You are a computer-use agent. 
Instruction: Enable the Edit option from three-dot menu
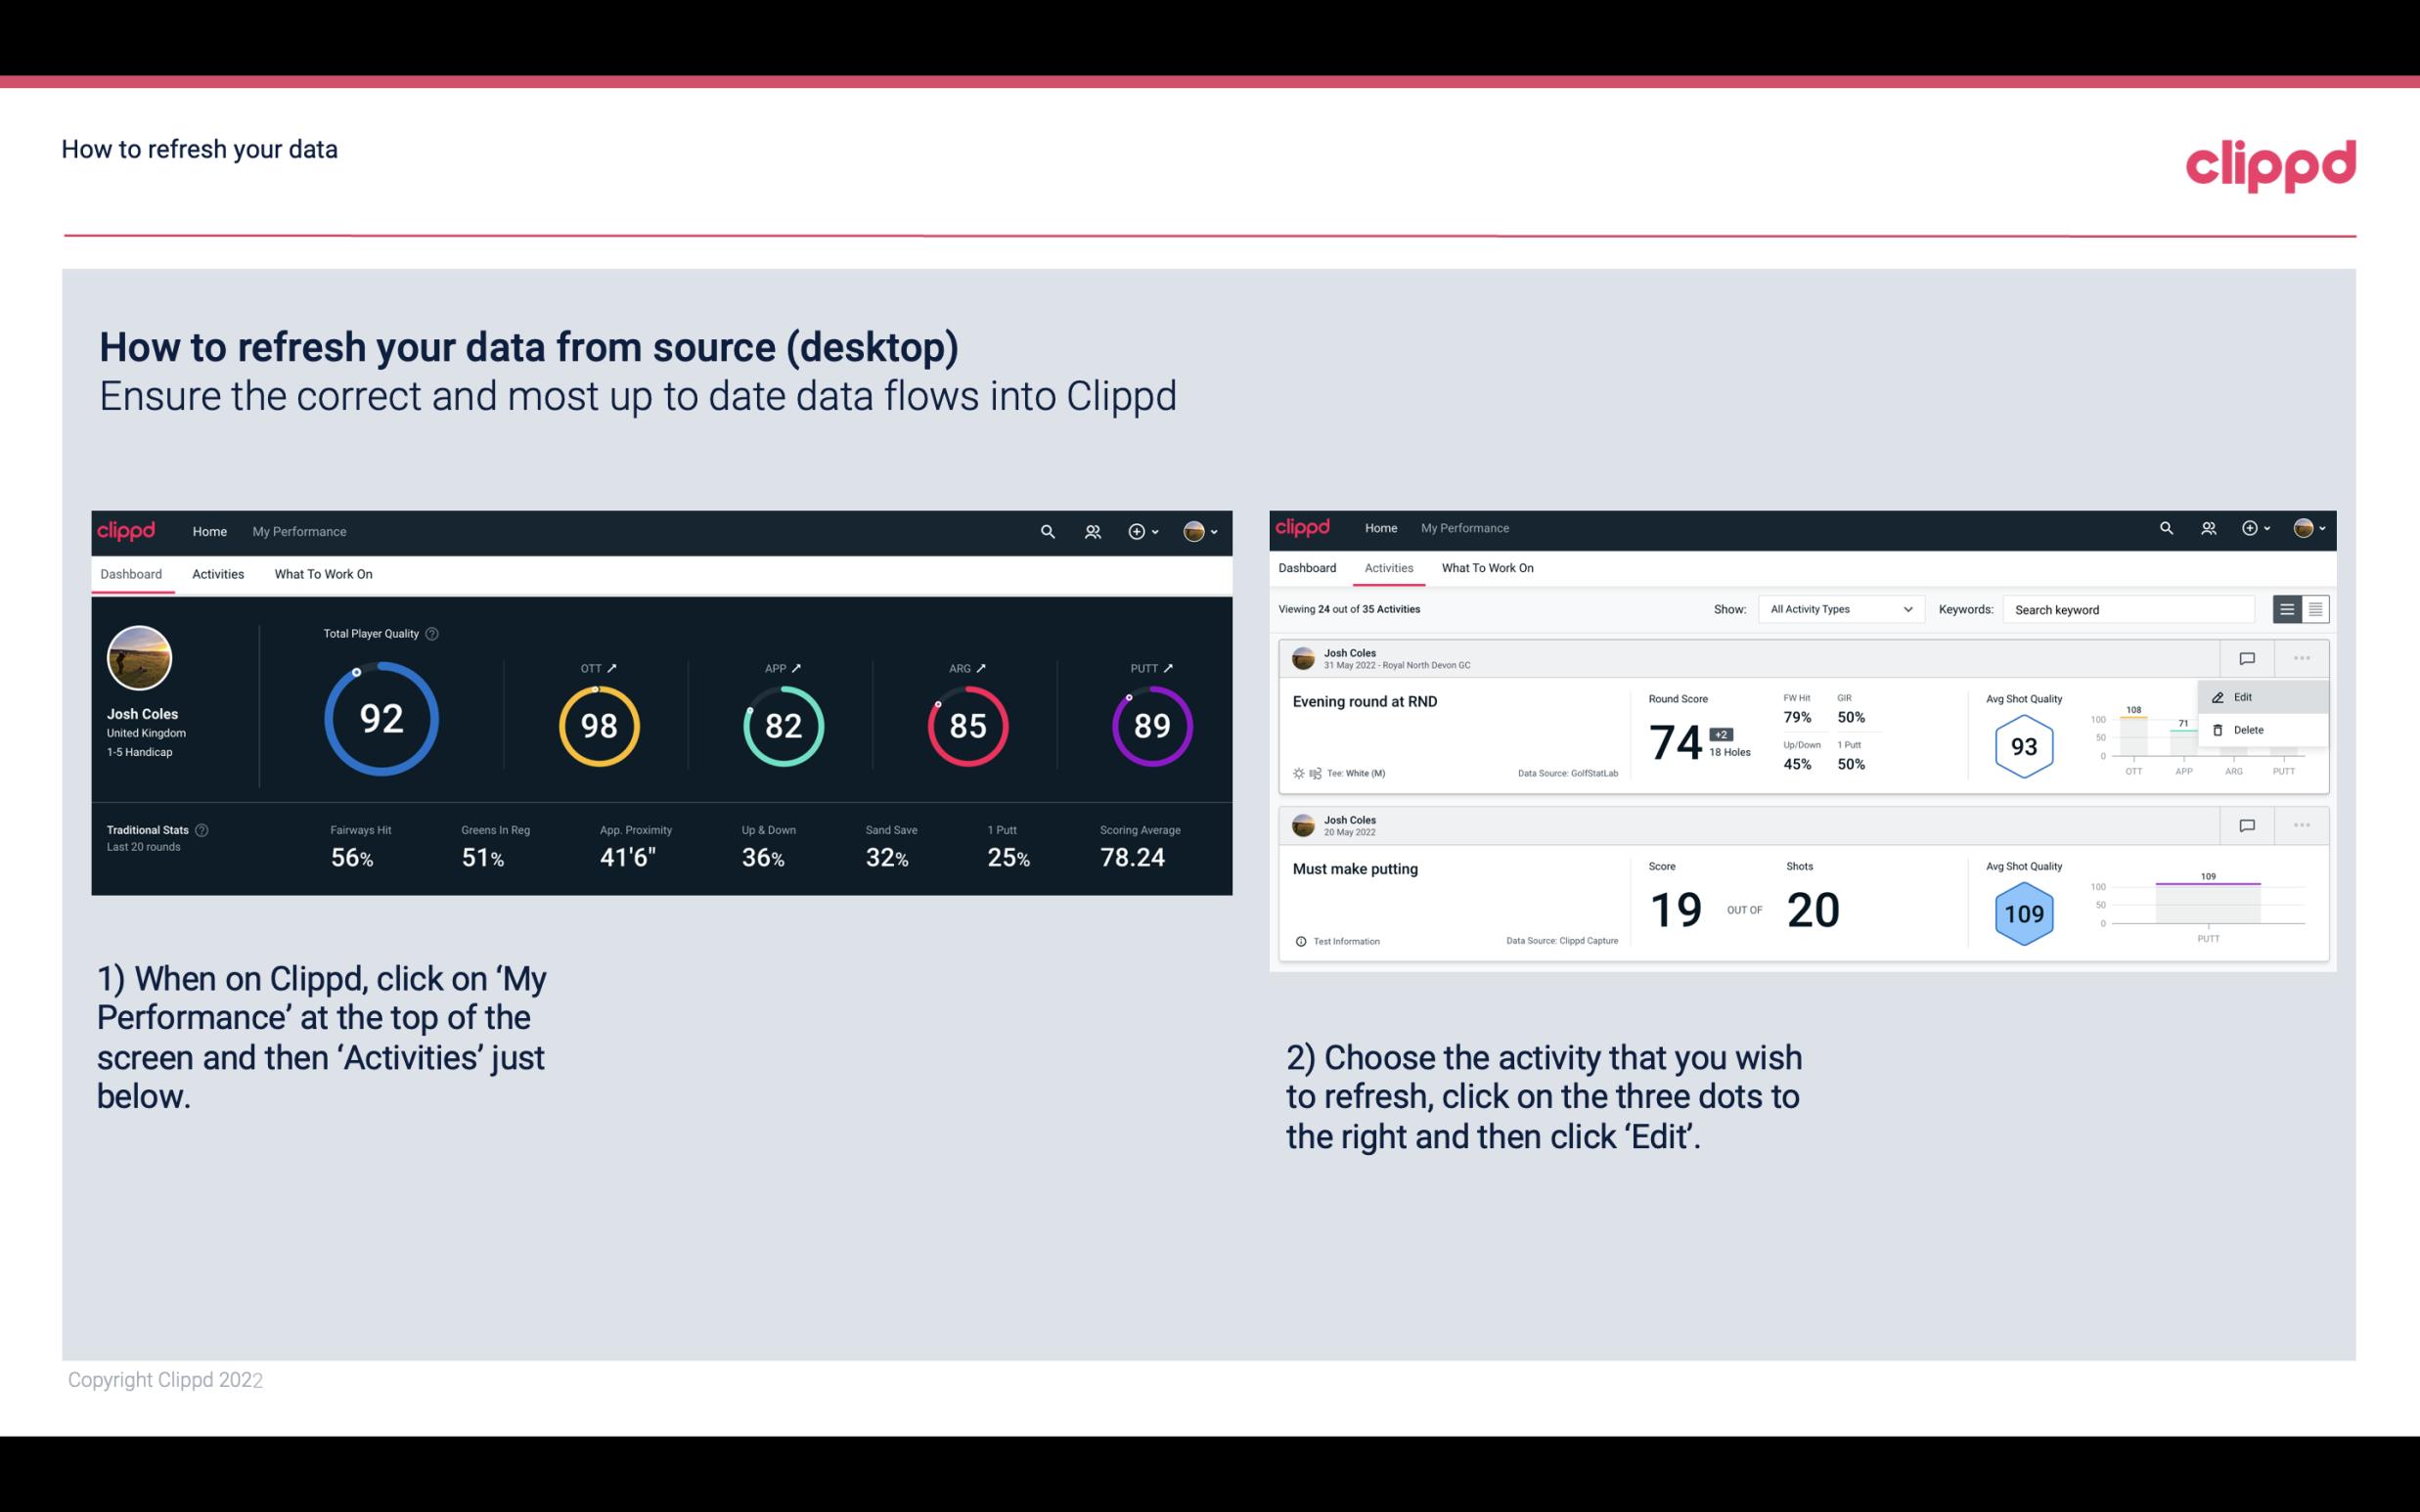(2248, 696)
